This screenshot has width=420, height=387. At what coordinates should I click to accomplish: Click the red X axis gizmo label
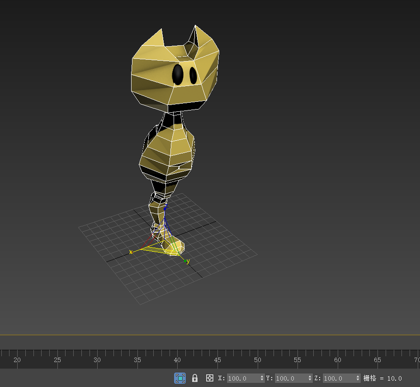(x=131, y=252)
